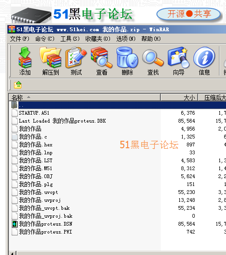Image resolution: width=226 pixels, height=255 pixels.
Task: Select file 我的作品_uvproj.bak
Action: [46, 216]
